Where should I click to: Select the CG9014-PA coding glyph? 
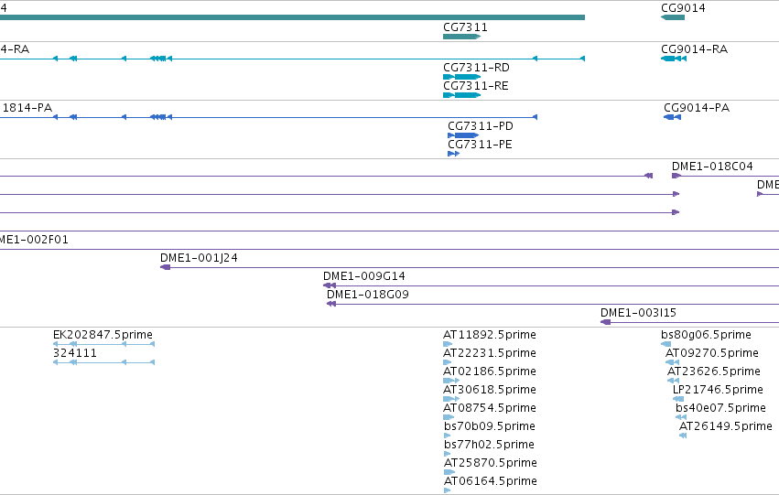672,117
